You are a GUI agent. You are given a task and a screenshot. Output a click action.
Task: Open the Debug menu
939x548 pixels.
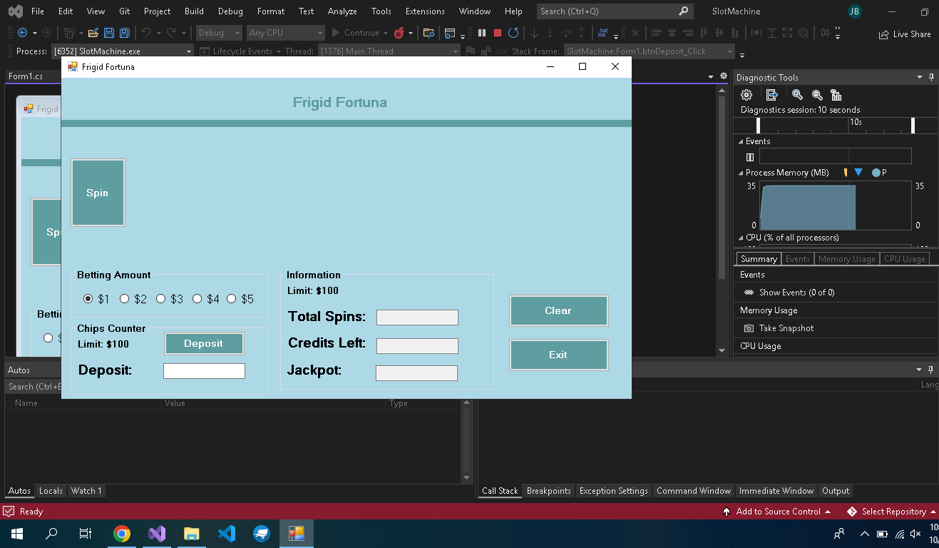pos(230,11)
